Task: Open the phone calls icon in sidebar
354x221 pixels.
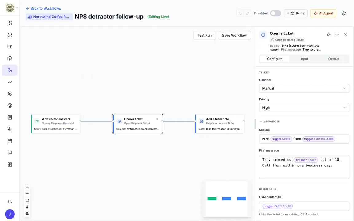Action: click(10, 129)
